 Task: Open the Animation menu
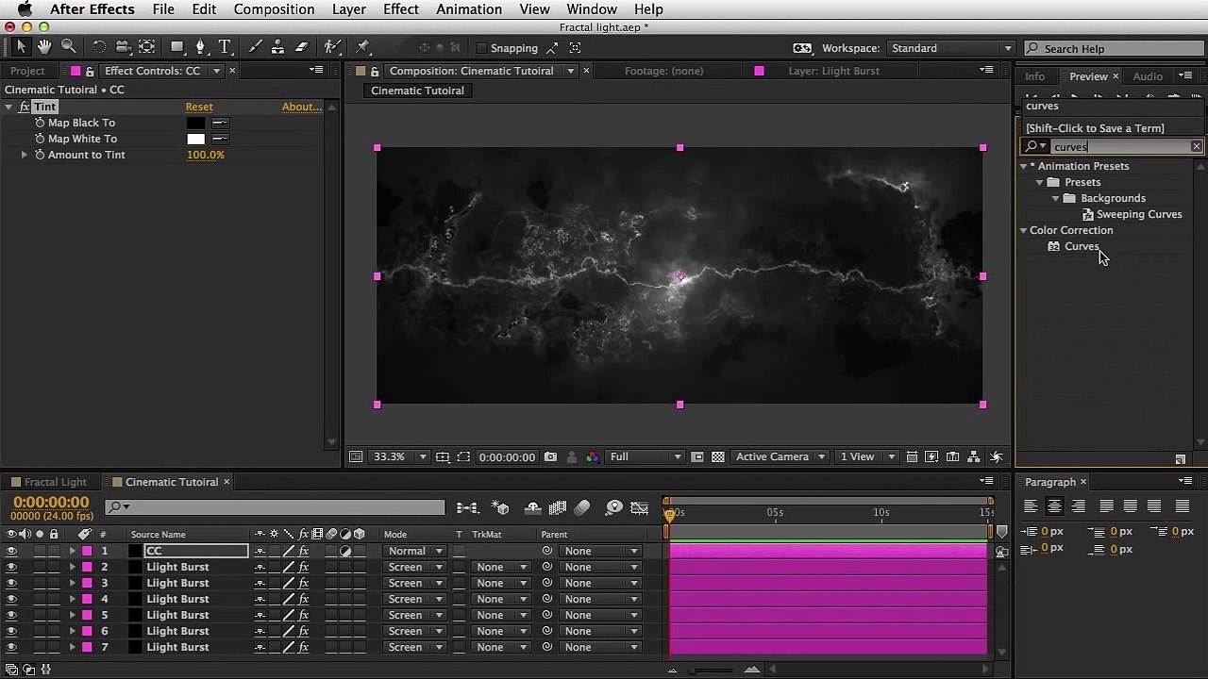[x=469, y=9]
